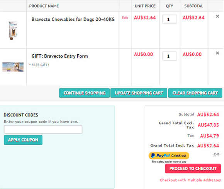This screenshot has width=224, height=189.
Task: Open Bravecto Chewables for Dogs 20-40KG product link
Action: pos(73,19)
